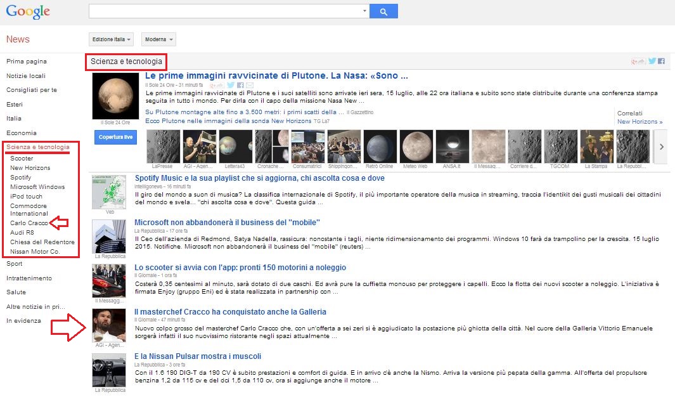
Task: Share section on Twitter via header icon
Action: click(x=652, y=62)
